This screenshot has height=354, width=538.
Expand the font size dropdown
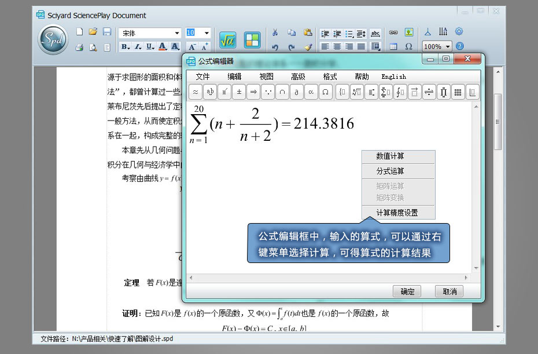coord(207,34)
